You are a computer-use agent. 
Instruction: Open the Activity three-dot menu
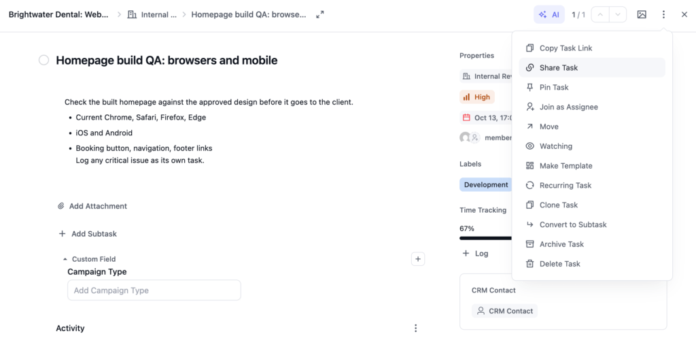point(415,328)
